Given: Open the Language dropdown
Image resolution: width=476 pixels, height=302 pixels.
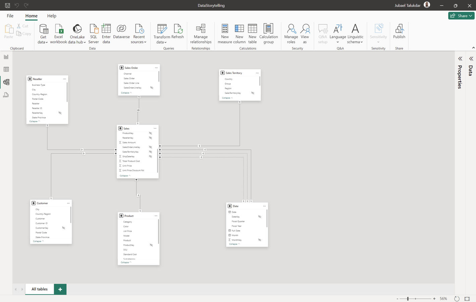Looking at the screenshot, I should click(337, 34).
